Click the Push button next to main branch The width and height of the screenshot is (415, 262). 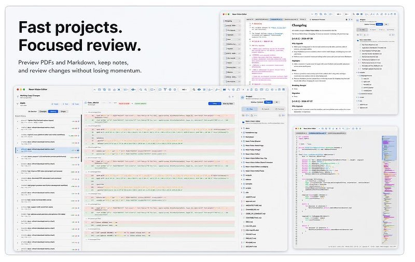[x=75, y=104]
